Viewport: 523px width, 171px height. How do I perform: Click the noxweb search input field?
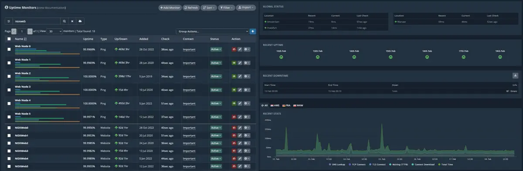click(x=37, y=21)
